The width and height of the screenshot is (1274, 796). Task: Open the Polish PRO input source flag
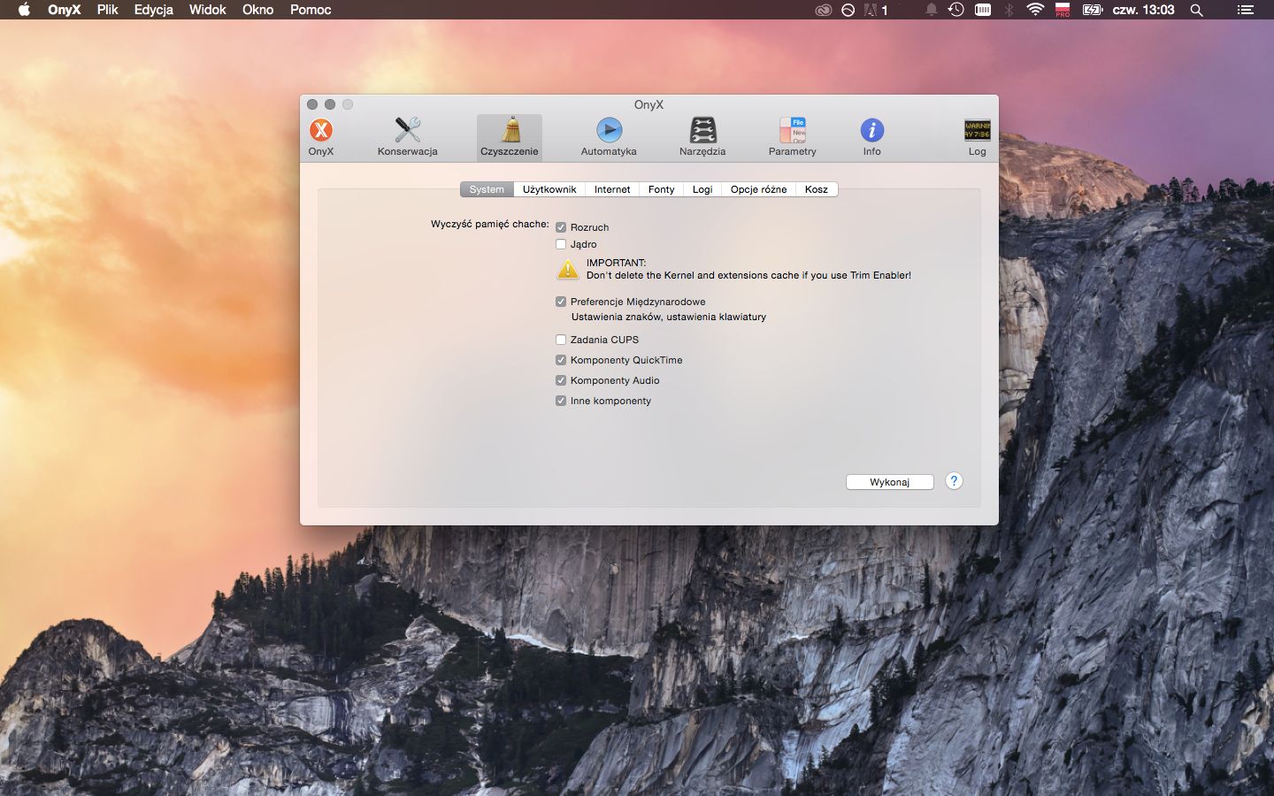coord(1063,10)
